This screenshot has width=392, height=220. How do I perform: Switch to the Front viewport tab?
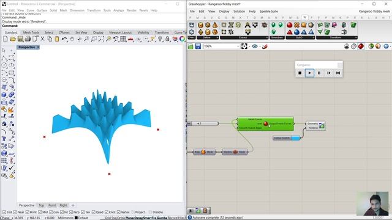(52, 205)
